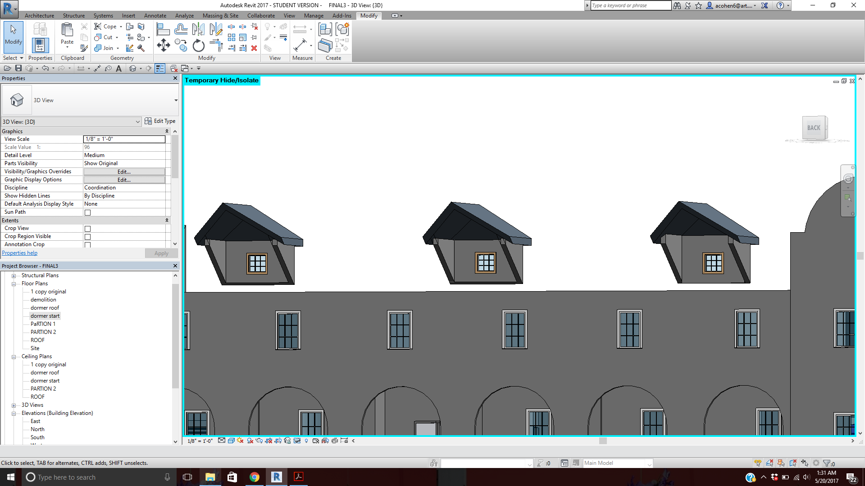Click the red Delete icon
The image size is (865, 486).
tap(254, 48)
